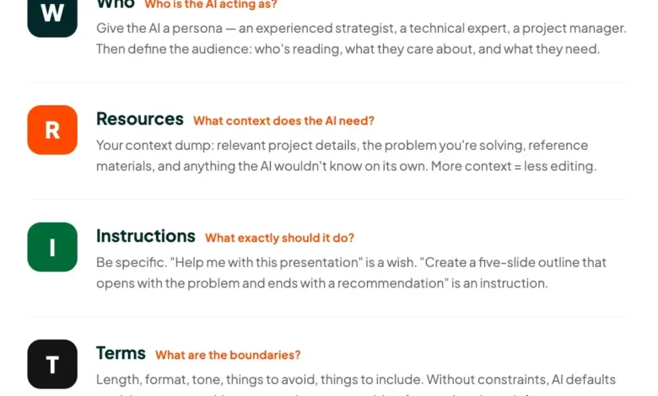
Task: Click the divider line above the Instructions section
Action: tap(327, 200)
